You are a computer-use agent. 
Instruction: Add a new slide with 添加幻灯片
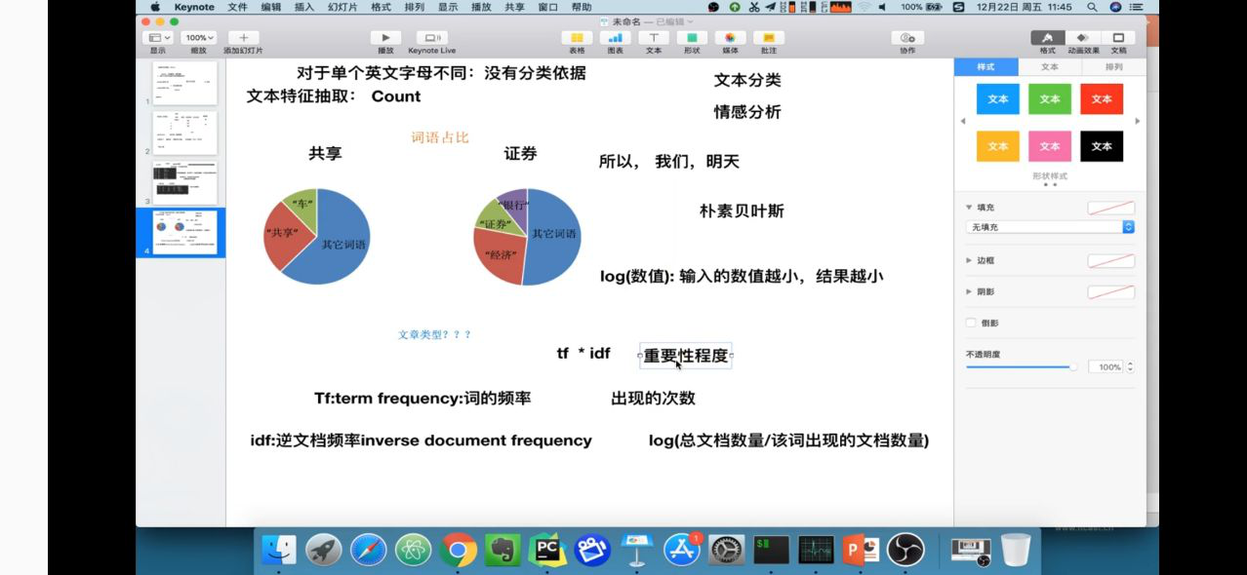[x=241, y=36]
